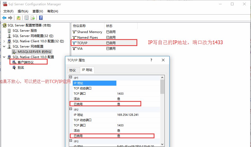251x147 pixels.
Task: Maximize the Configuration Manager window
Action: pos(232,4)
